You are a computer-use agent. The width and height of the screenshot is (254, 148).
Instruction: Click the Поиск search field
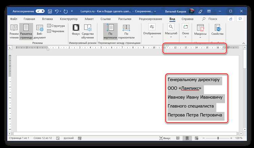pyautogui.click(x=210, y=19)
